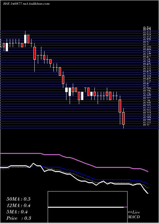Click the 0.54 top price axis label
The image size is (159, 223).
coord(147,28)
